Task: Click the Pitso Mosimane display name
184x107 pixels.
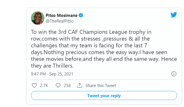Action: (62, 15)
